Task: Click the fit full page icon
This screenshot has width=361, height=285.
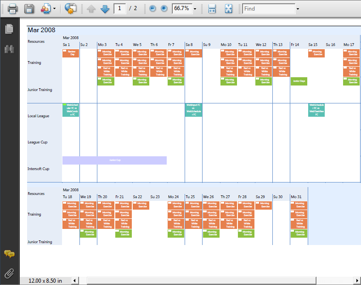Action: coord(228,9)
